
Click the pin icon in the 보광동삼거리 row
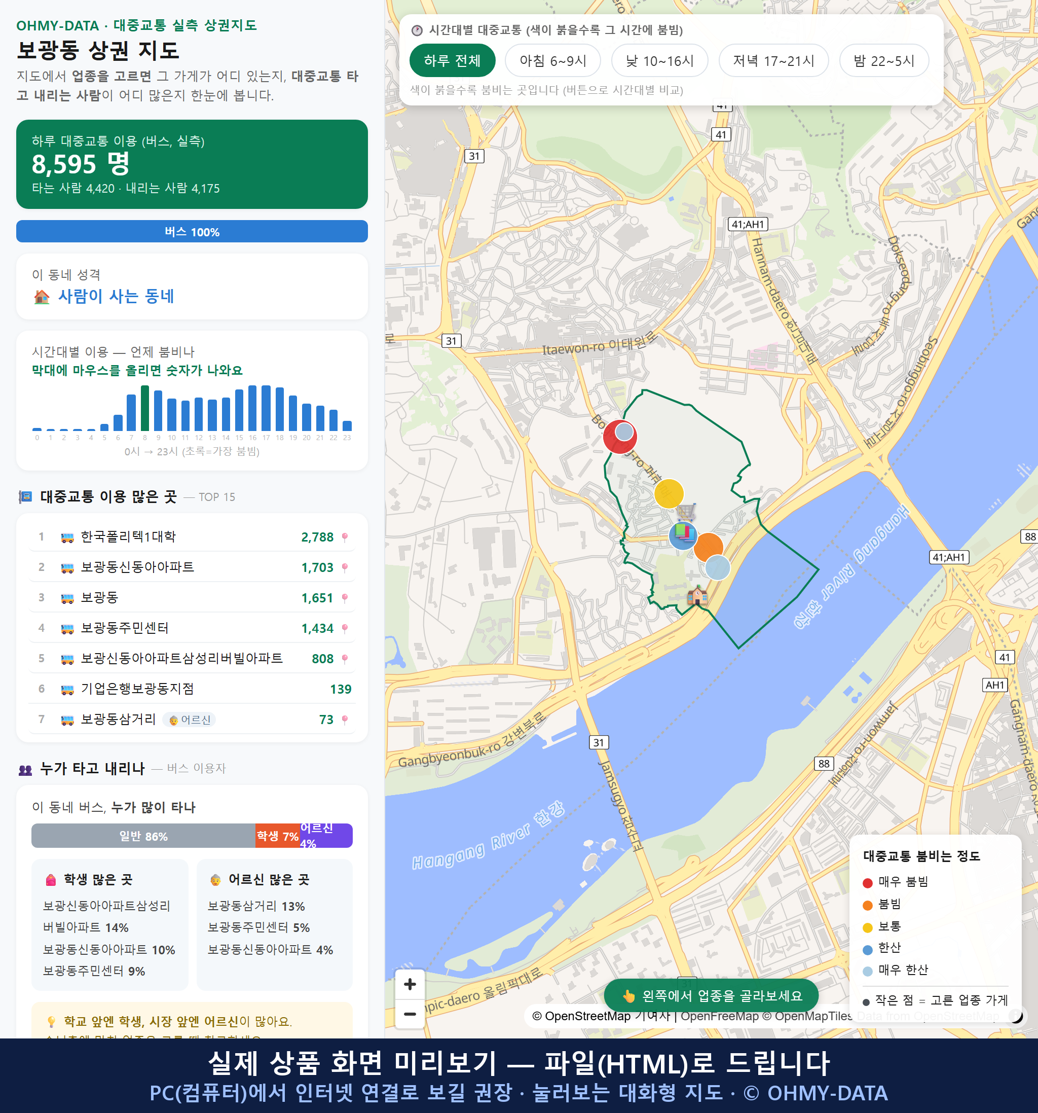point(345,720)
